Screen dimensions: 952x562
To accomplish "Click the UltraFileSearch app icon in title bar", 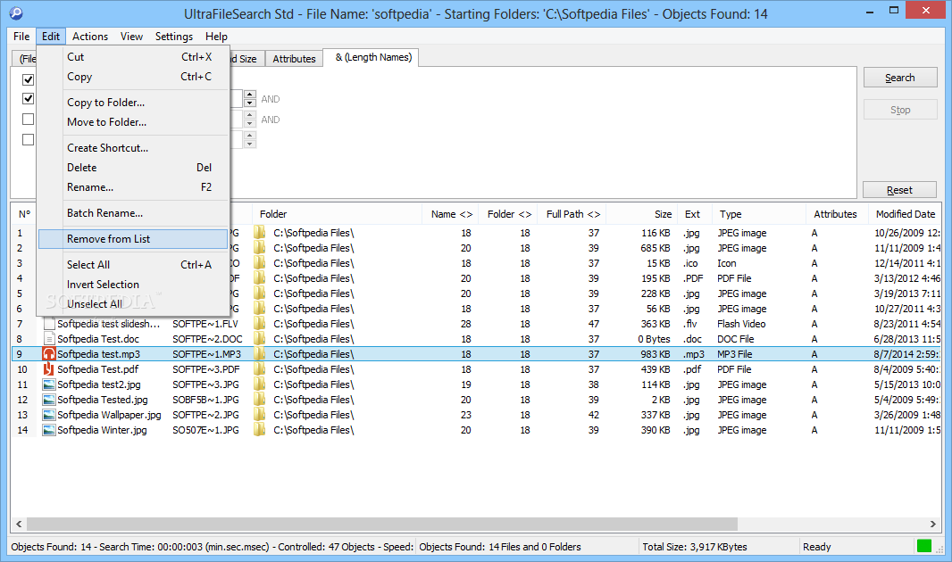I will tap(16, 12).
